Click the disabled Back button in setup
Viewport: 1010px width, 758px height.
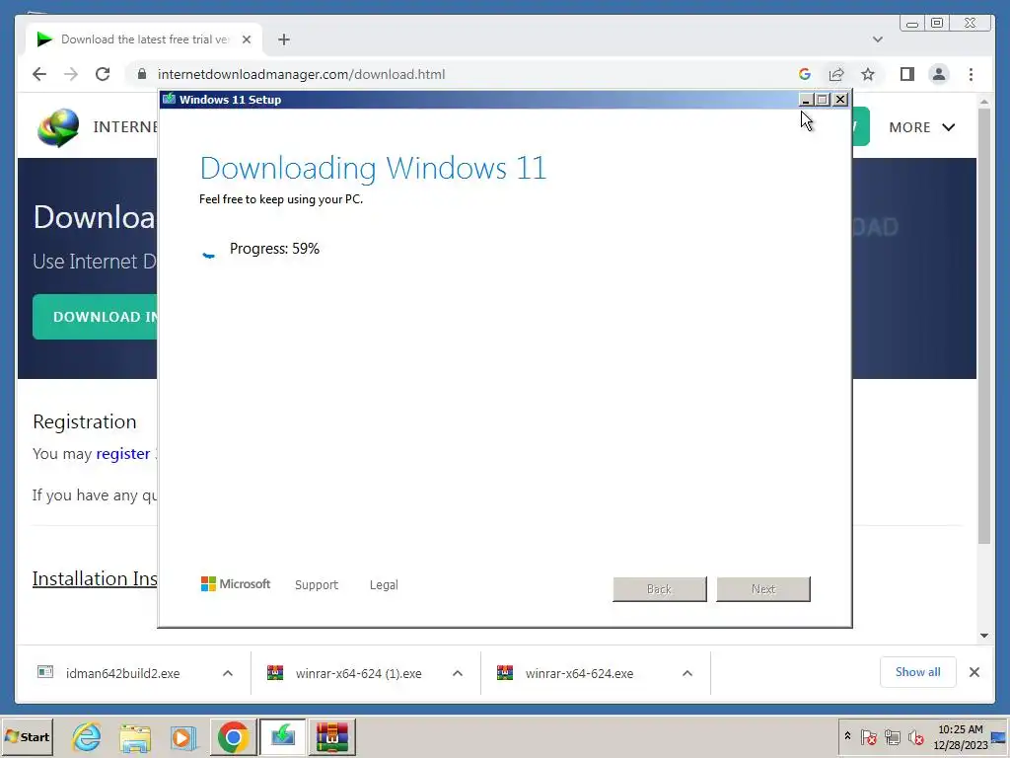660,589
